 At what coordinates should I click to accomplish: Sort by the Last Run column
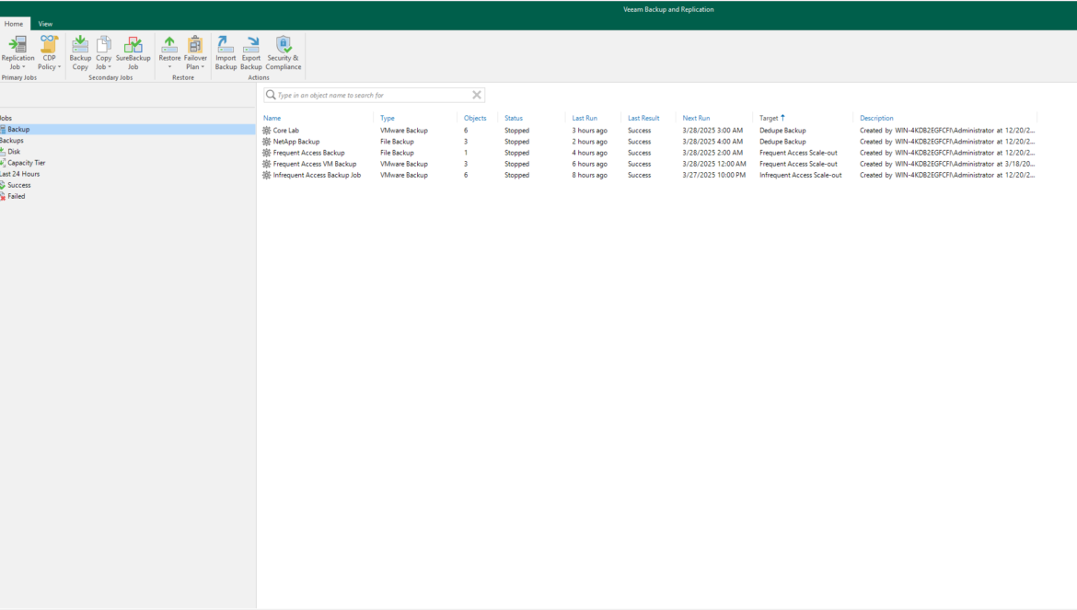[585, 118]
